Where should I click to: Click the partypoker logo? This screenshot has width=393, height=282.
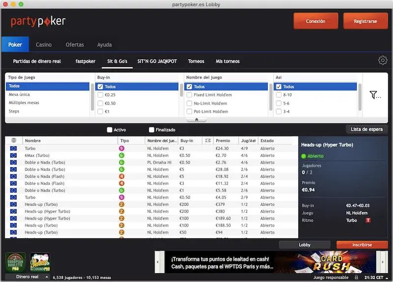tap(38, 21)
